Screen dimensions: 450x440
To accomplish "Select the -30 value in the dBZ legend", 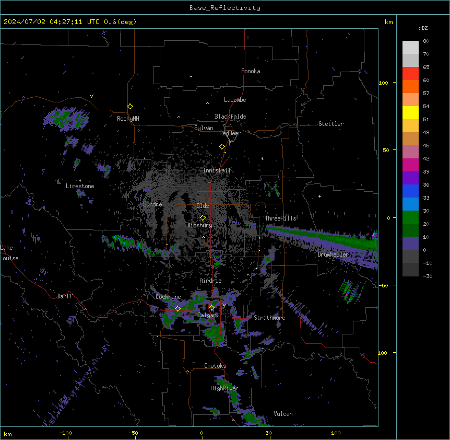I will pyautogui.click(x=428, y=276).
